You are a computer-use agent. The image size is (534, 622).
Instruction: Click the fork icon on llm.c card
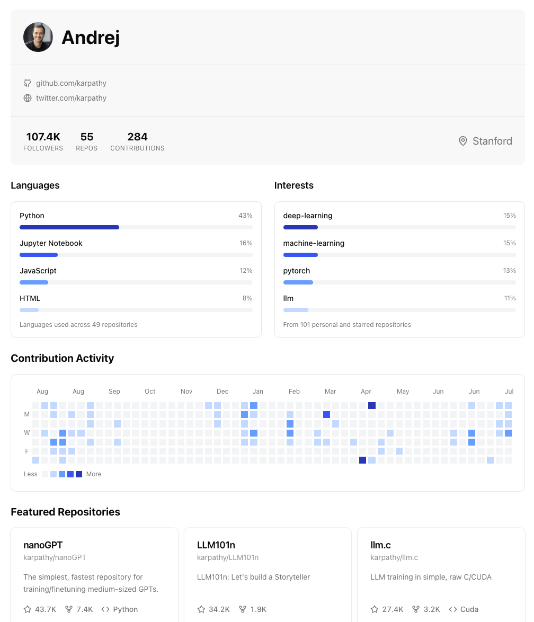coord(416,609)
